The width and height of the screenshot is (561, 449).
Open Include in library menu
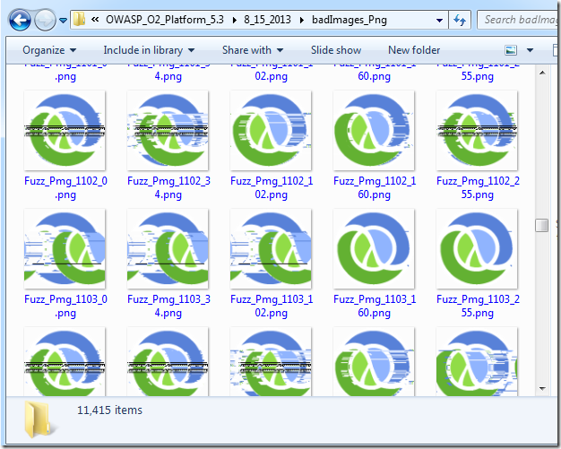pyautogui.click(x=149, y=50)
